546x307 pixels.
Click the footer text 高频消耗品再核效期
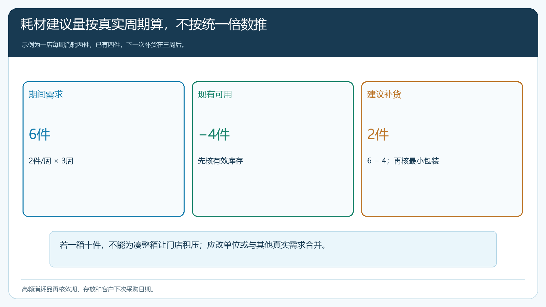50,289
